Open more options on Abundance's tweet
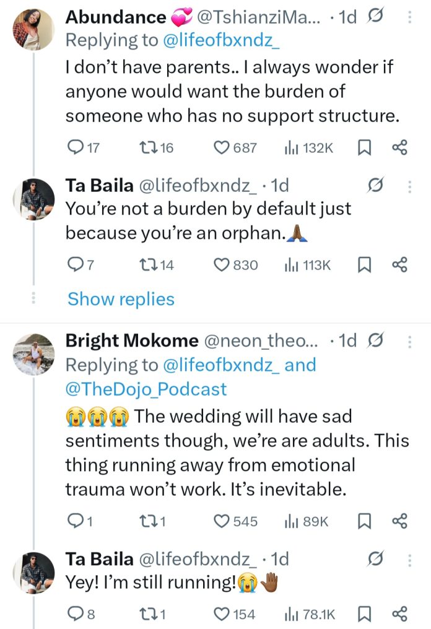 [409, 18]
